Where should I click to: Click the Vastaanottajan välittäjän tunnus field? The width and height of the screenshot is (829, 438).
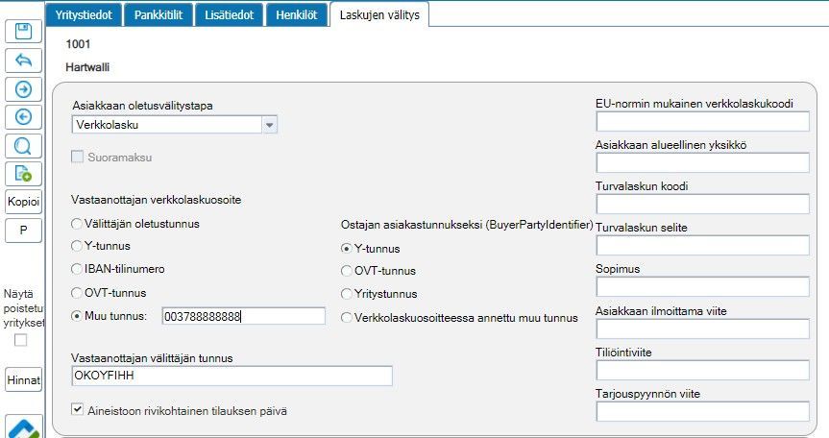(232, 376)
